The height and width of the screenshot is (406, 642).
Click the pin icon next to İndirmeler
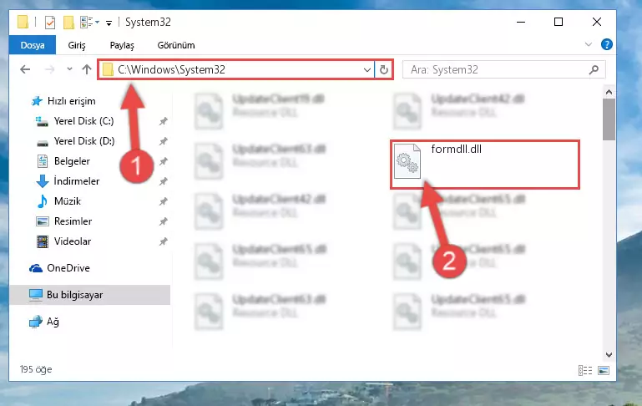164,181
